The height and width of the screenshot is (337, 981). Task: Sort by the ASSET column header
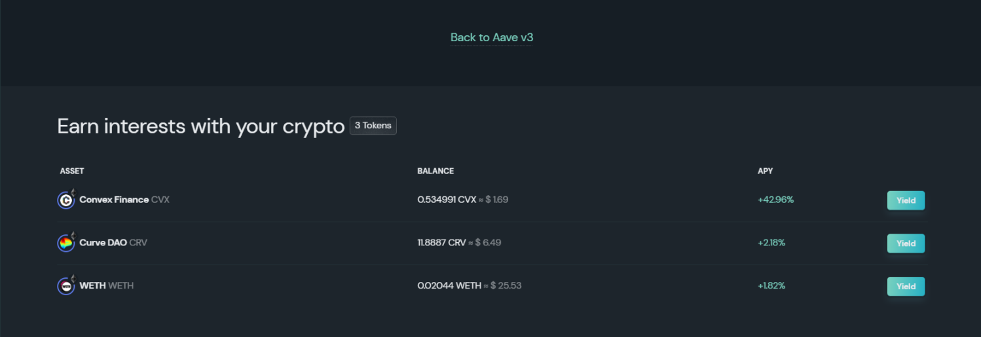click(72, 171)
